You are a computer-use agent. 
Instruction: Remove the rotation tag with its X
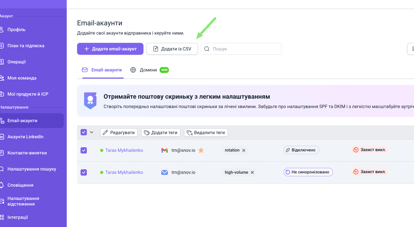(x=244, y=150)
